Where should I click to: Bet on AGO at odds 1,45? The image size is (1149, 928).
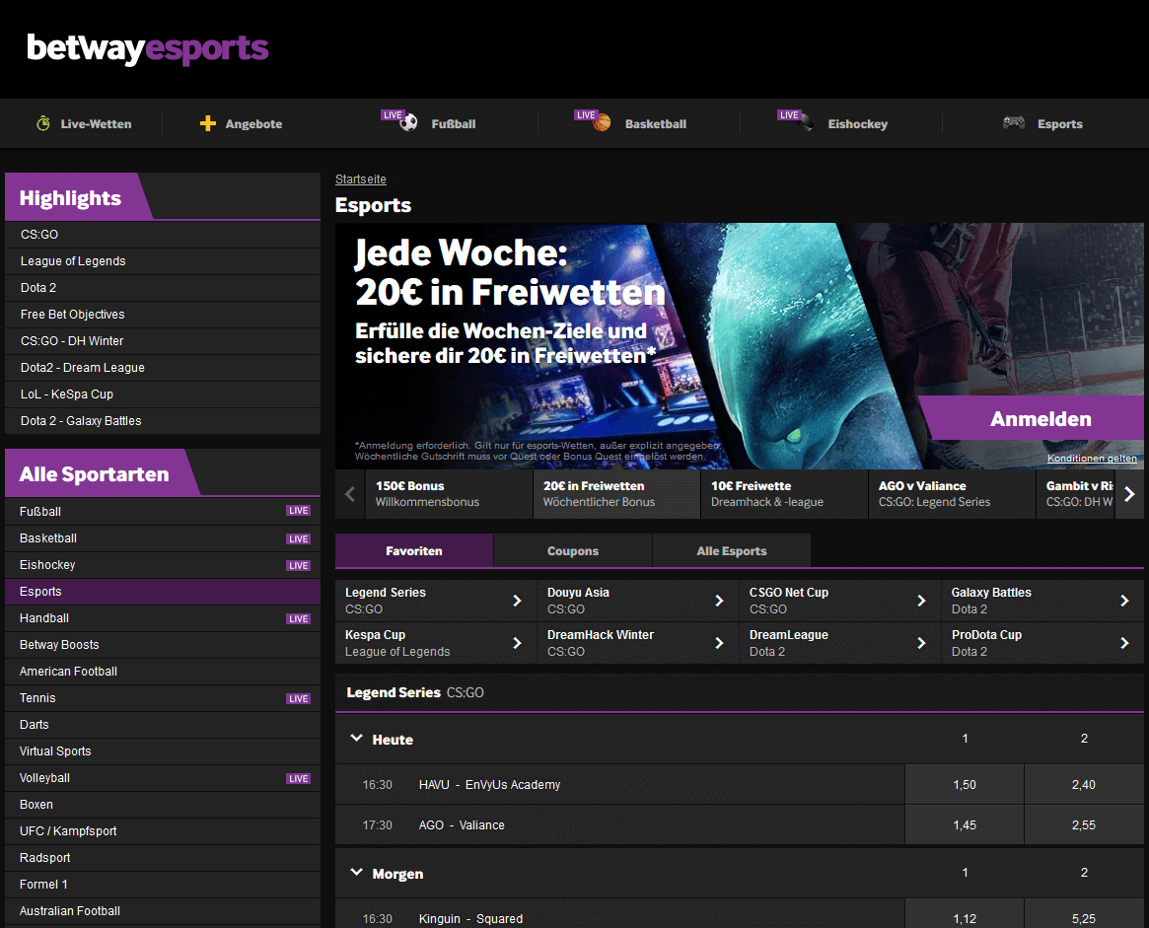coord(965,824)
